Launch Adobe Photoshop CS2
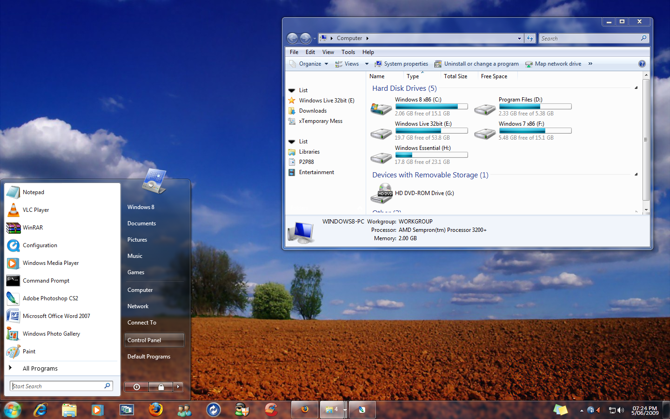Image resolution: width=670 pixels, height=419 pixels. click(x=50, y=298)
